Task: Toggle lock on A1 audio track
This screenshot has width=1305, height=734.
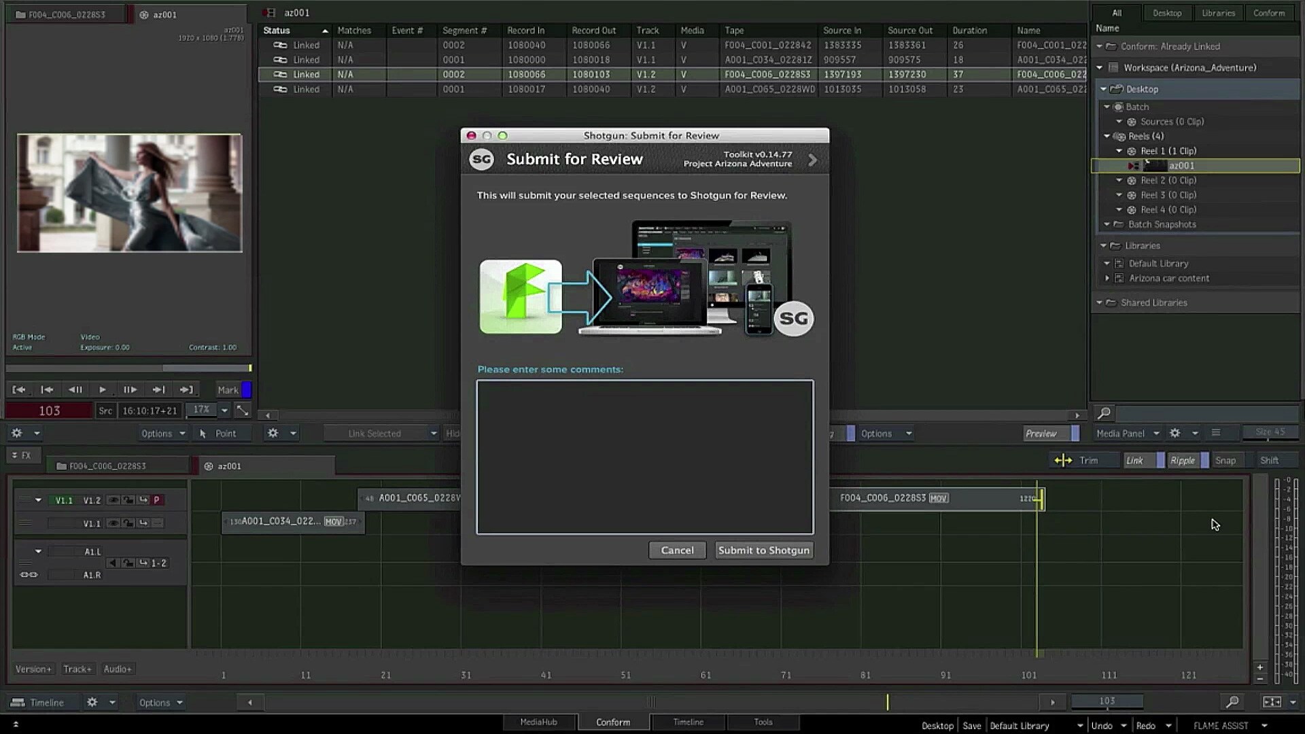Action: (x=128, y=563)
